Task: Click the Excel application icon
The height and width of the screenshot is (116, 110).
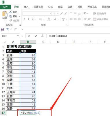Action: [x=3, y=2]
